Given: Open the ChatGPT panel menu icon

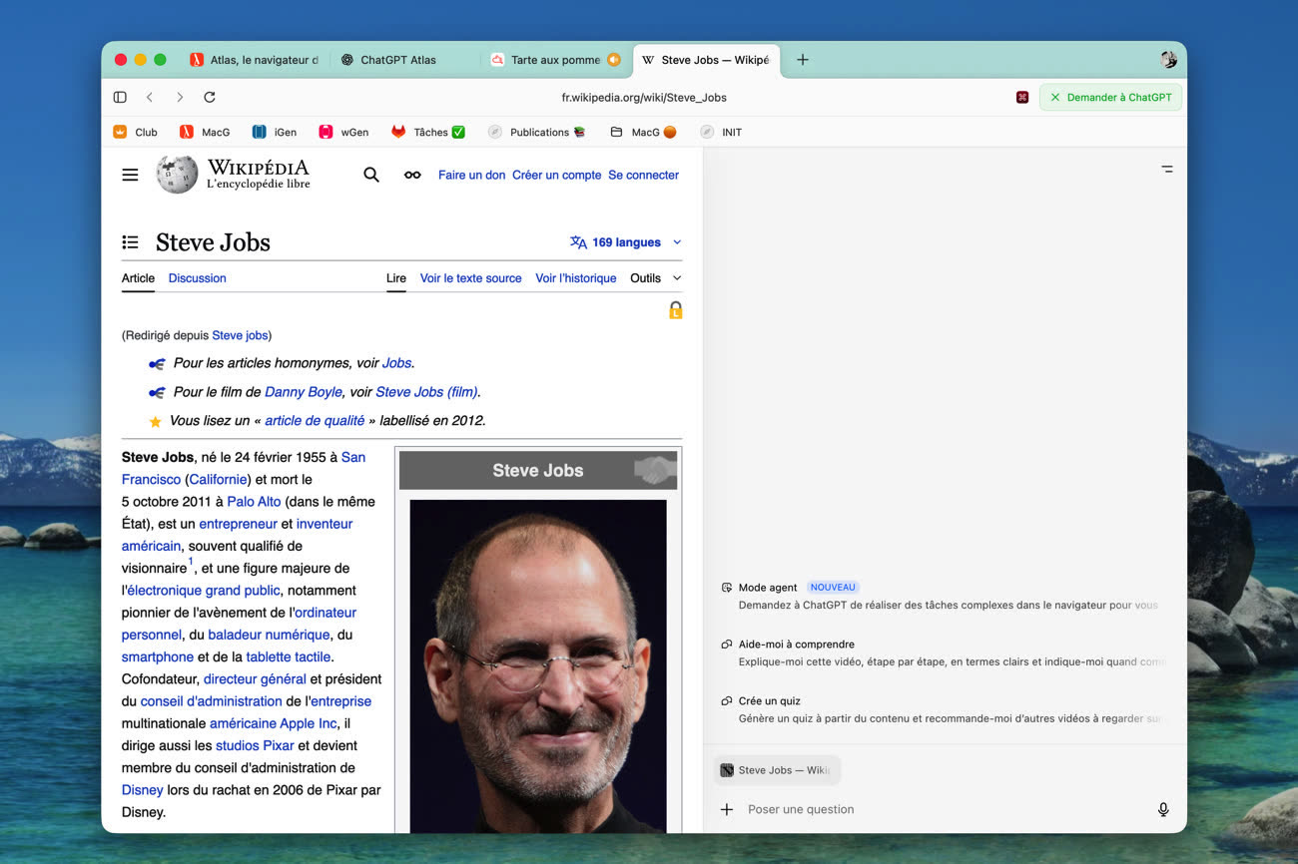Looking at the screenshot, I should coord(1167,169).
